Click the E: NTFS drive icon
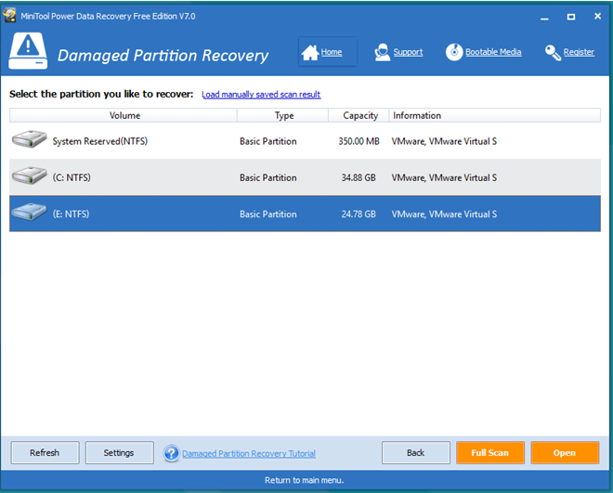 pos(30,212)
